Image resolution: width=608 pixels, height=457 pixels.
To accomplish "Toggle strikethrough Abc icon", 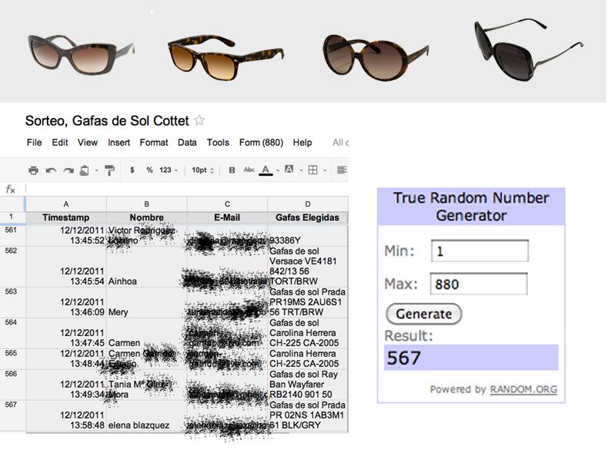I will pyautogui.click(x=249, y=170).
